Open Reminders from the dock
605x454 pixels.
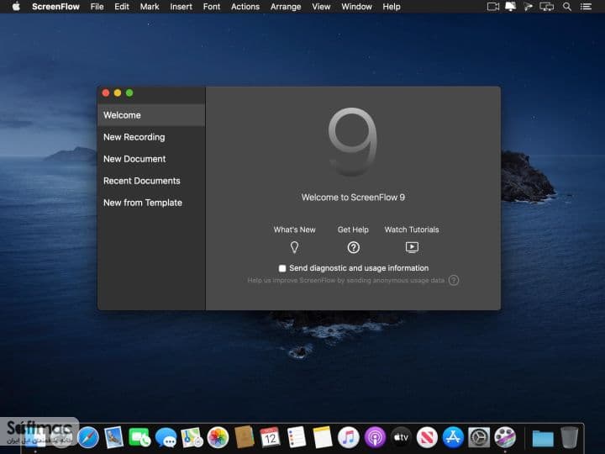coord(297,438)
